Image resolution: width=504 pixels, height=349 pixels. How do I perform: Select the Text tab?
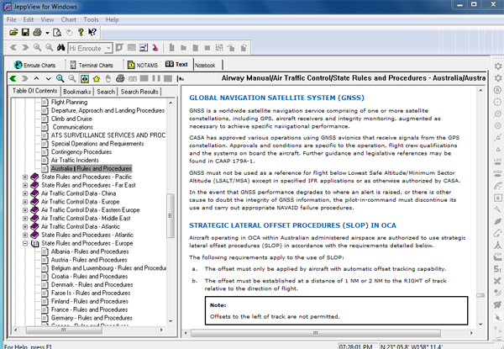(x=176, y=64)
